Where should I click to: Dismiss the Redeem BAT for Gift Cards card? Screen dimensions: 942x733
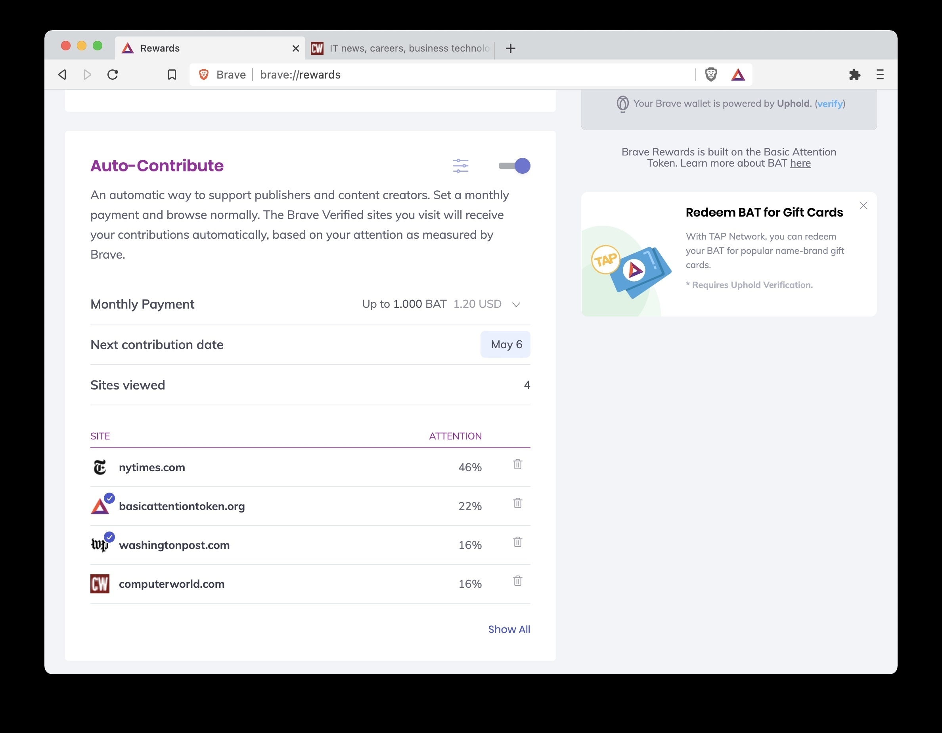tap(863, 206)
